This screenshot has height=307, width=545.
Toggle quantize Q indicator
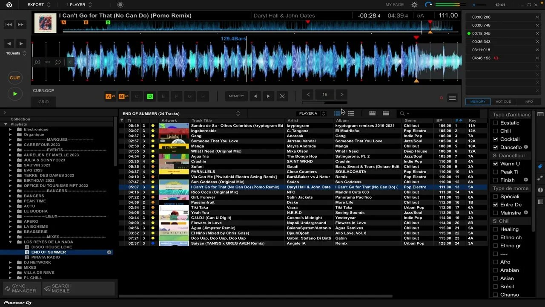[x=441, y=98]
